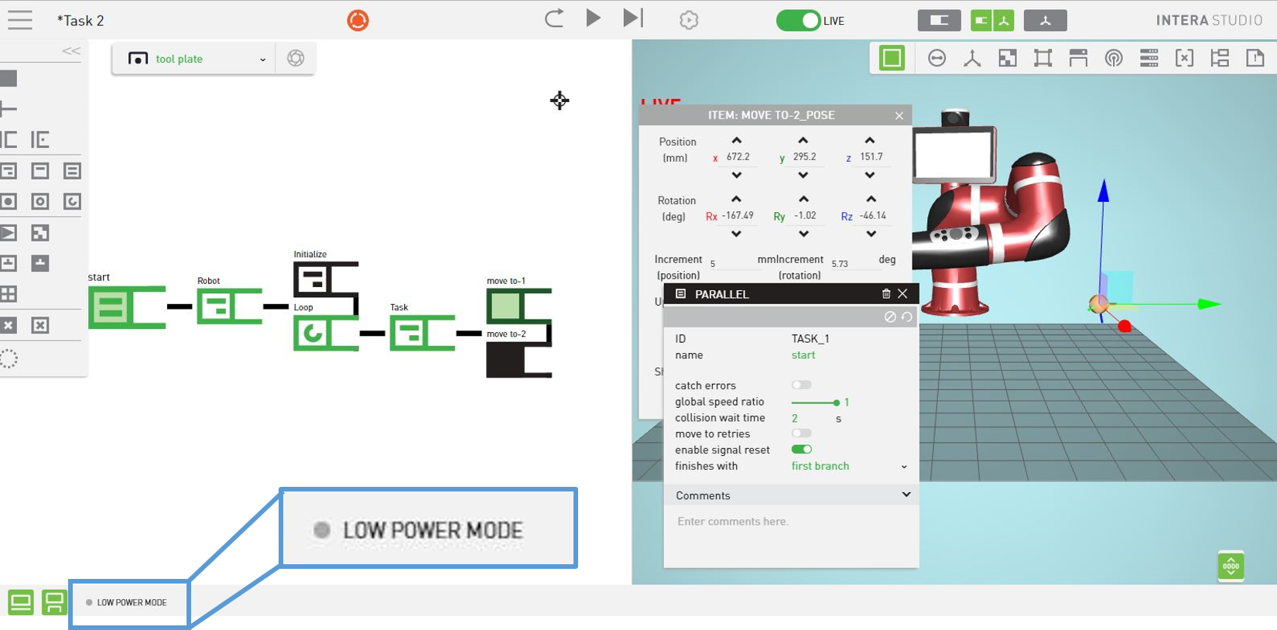Viewport: 1277px width, 630px height.
Task: Collapse the node palette with << arrows
Action: click(71, 51)
